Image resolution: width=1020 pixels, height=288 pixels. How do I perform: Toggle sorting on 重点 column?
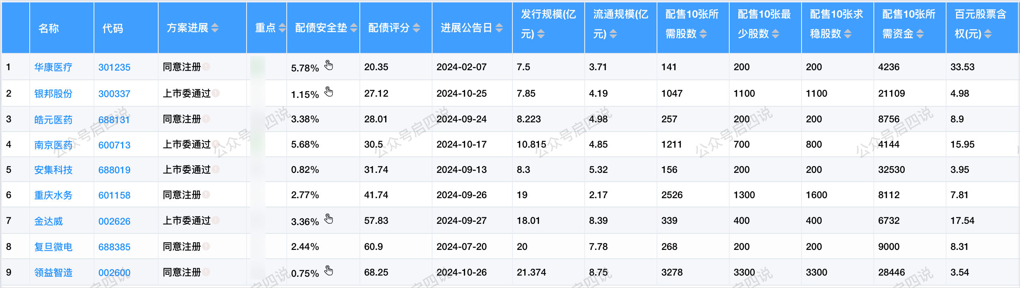(x=282, y=28)
